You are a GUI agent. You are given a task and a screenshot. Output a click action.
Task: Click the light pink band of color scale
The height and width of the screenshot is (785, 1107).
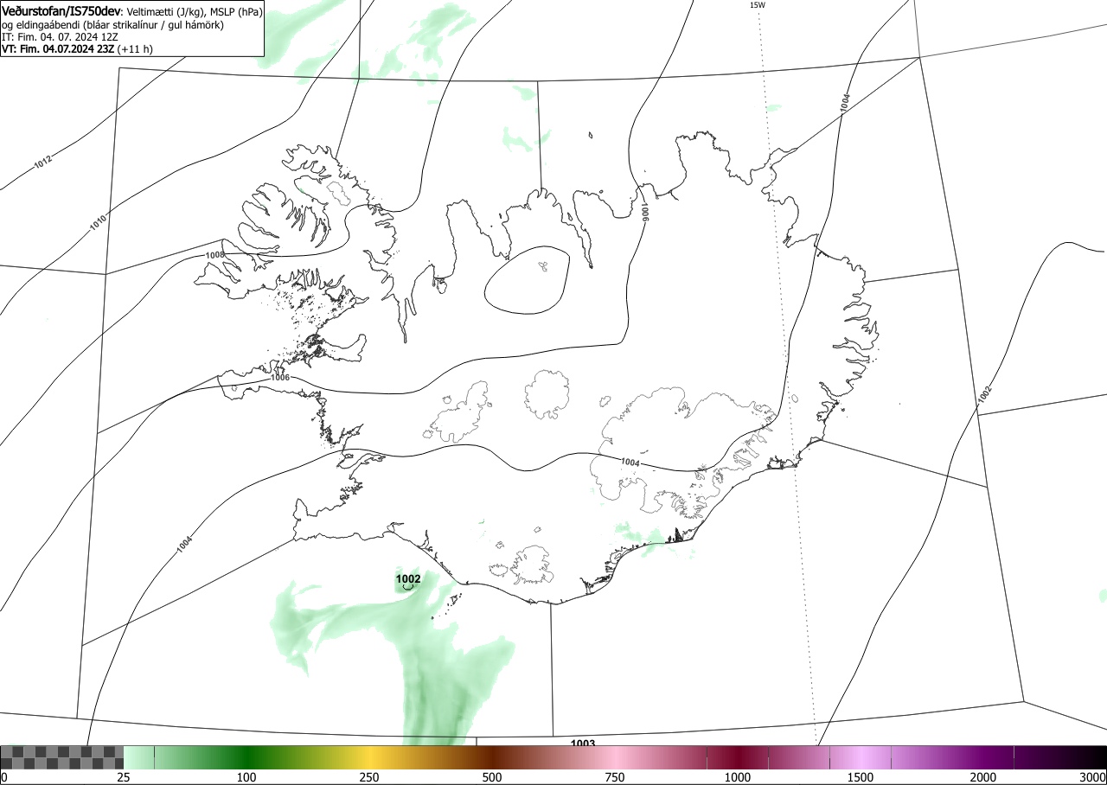[x=615, y=757]
